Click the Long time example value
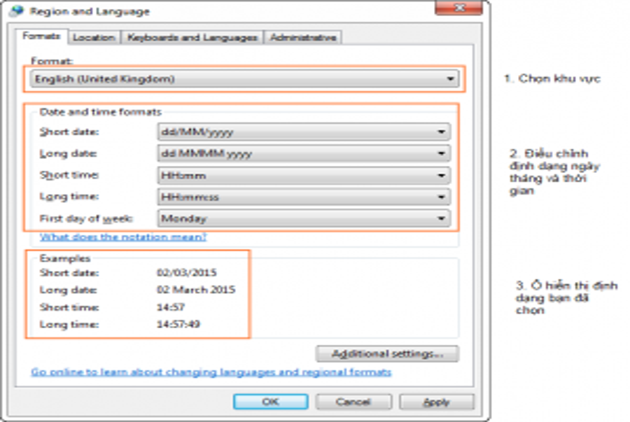The width and height of the screenshot is (630, 422). point(178,324)
